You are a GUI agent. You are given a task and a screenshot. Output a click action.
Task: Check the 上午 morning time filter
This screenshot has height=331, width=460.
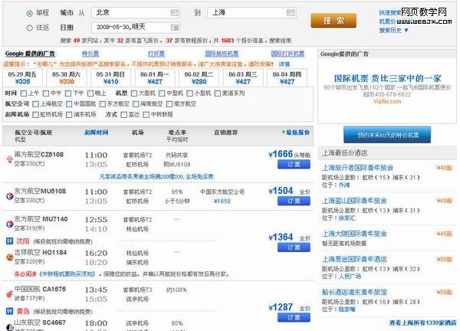25,93
